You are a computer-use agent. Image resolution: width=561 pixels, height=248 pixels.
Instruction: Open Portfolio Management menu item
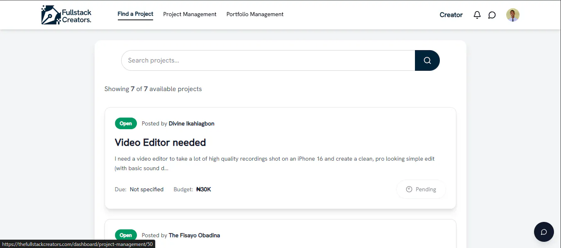pyautogui.click(x=255, y=14)
